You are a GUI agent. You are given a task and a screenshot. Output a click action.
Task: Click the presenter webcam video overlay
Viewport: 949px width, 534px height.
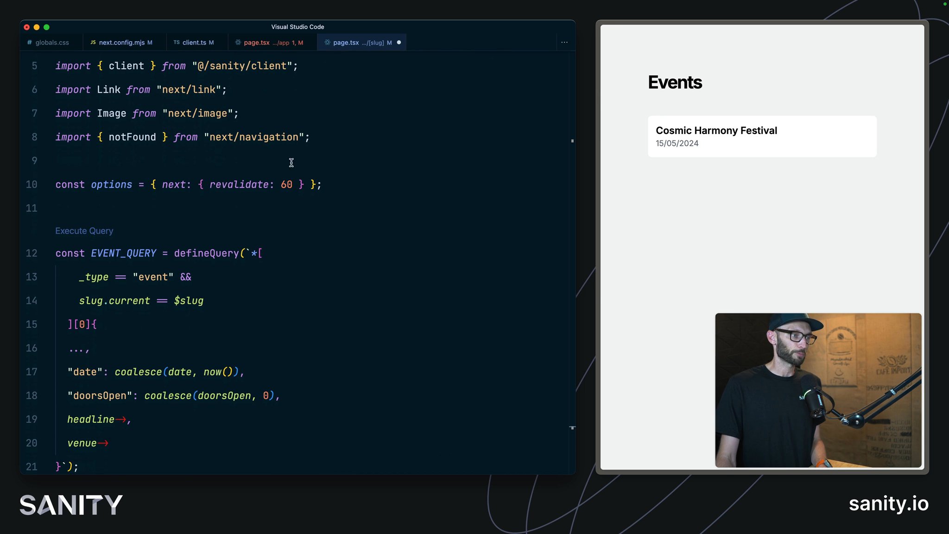click(818, 390)
